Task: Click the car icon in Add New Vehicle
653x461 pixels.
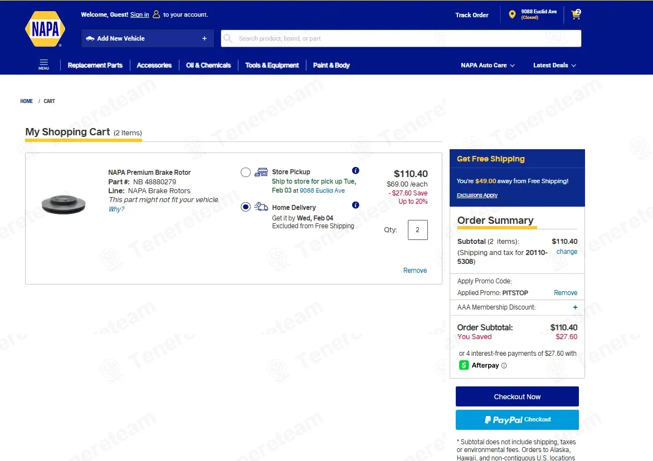Action: (90, 38)
